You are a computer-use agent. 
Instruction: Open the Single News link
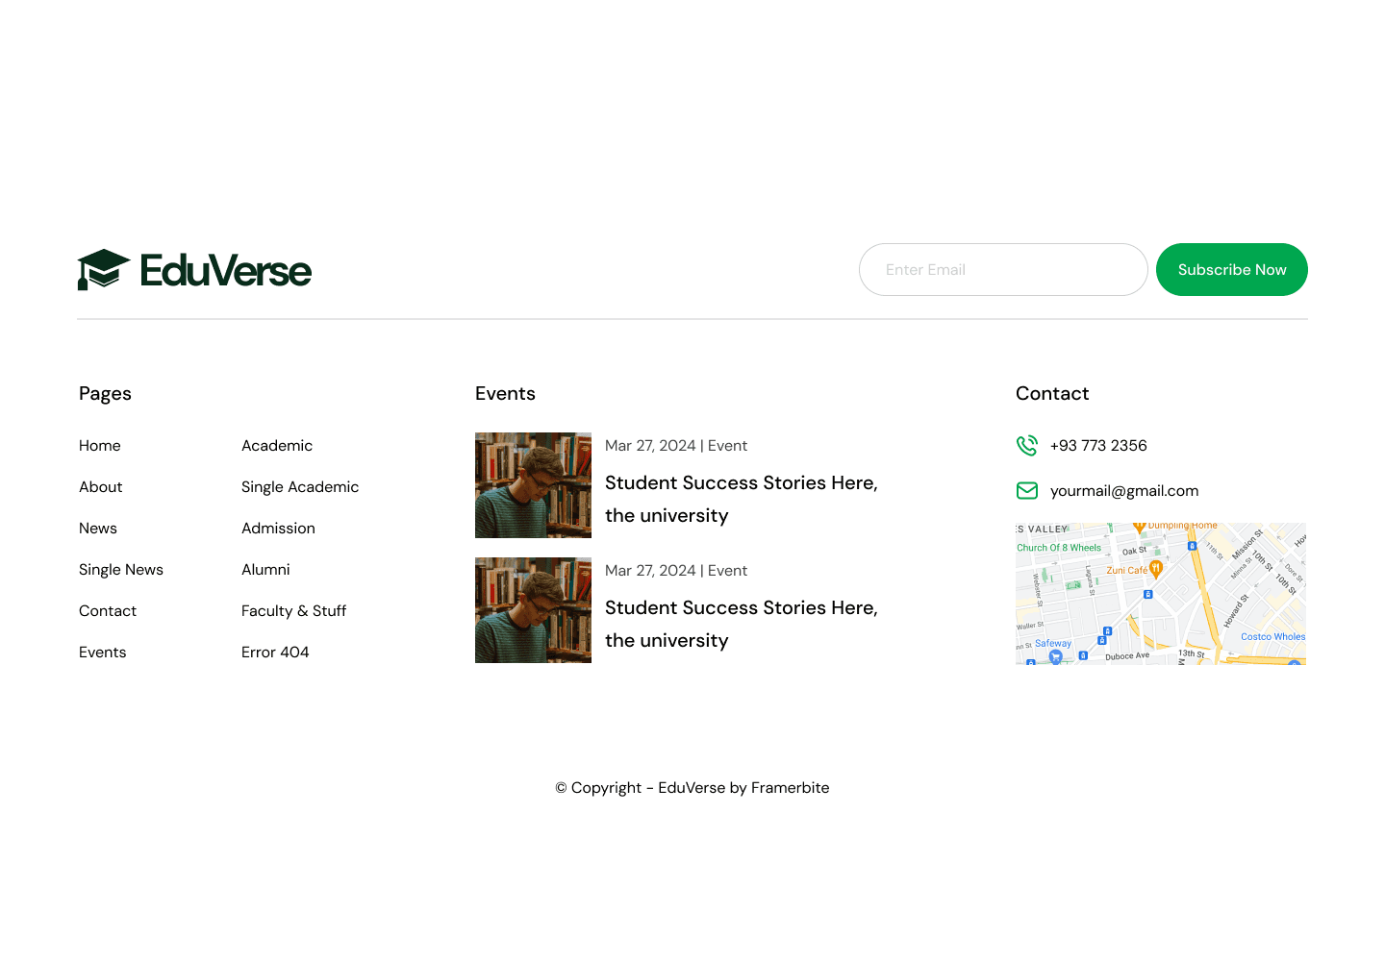[x=121, y=570]
